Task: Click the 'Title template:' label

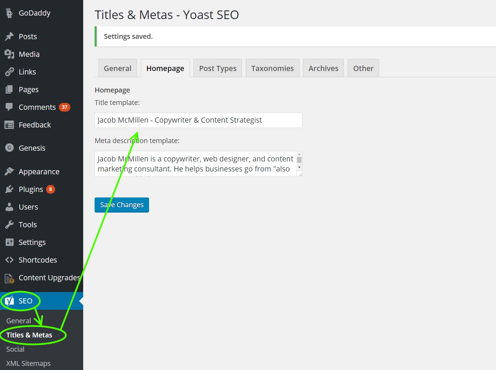Action: [117, 103]
